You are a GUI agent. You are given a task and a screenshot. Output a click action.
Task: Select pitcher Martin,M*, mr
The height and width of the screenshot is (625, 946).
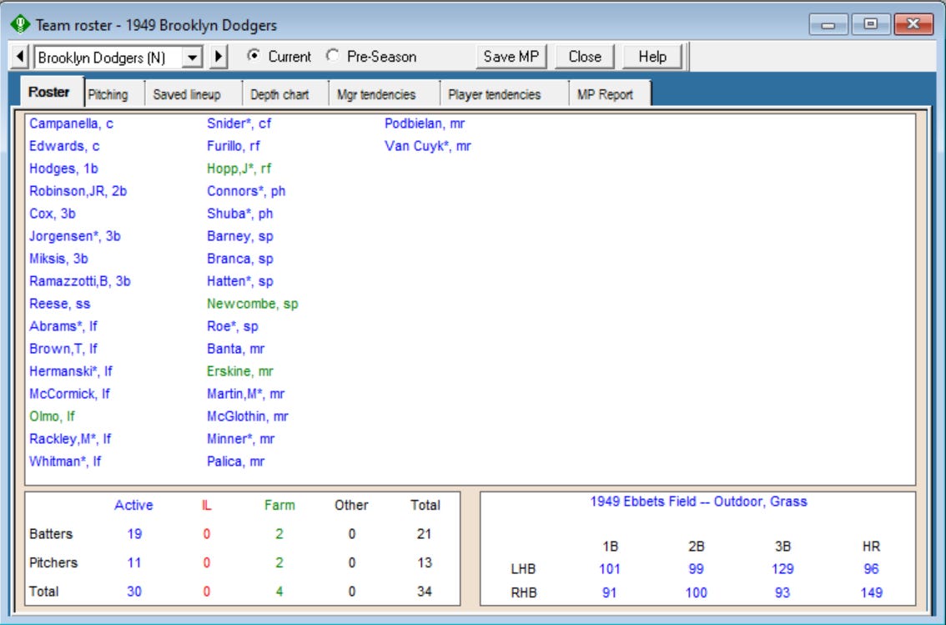click(x=245, y=394)
